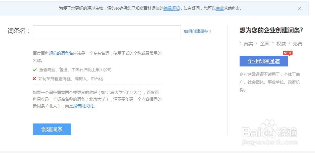
Task: Click the text 鱼香肉丝、鲁迅、中国石油化工集团公司
Action: (75, 70)
